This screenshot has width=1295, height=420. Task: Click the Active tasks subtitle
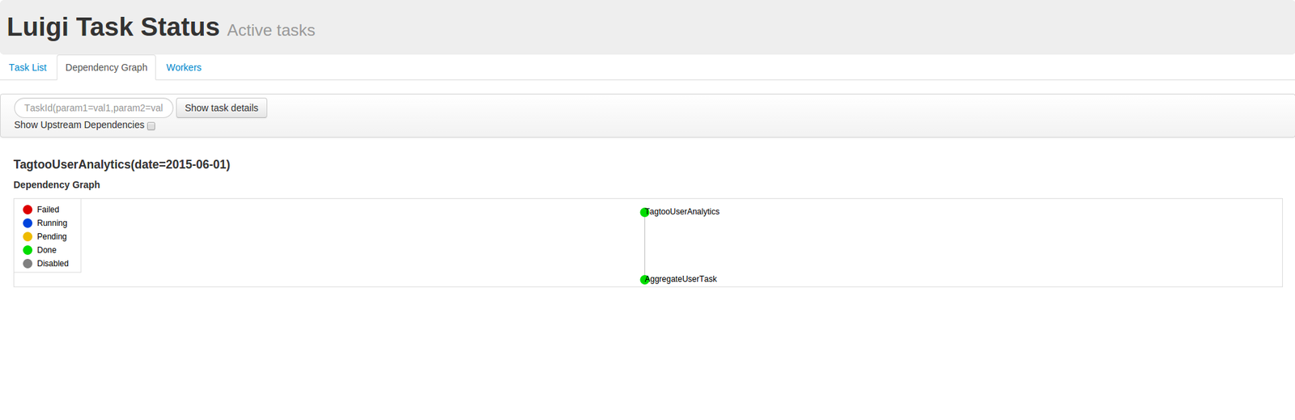pyautogui.click(x=271, y=31)
